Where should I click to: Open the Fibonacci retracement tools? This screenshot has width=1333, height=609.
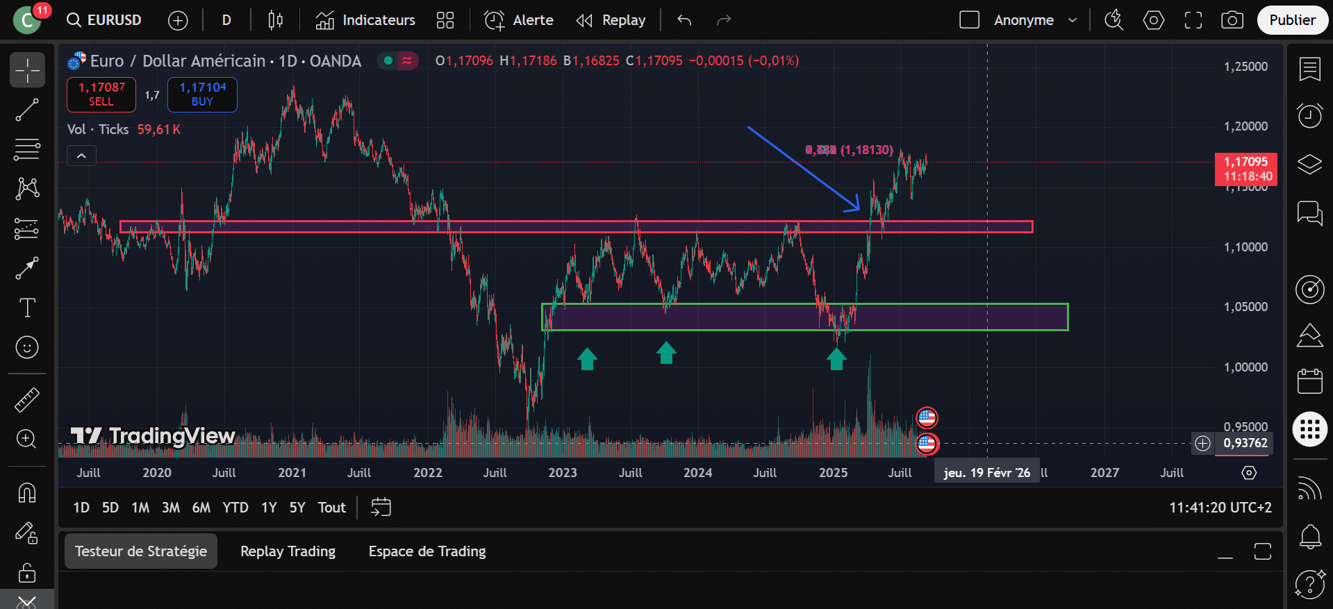click(x=27, y=149)
